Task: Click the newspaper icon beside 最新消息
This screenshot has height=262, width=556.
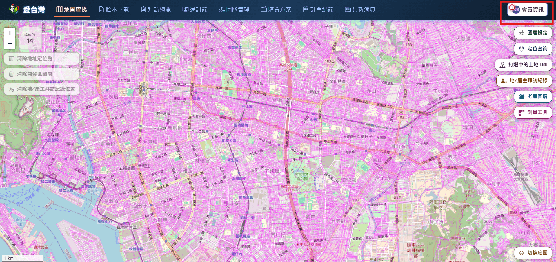Action: tap(348, 10)
